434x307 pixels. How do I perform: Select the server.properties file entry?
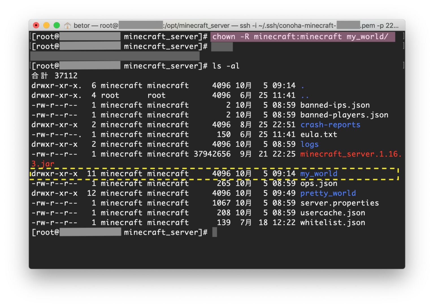click(340, 203)
